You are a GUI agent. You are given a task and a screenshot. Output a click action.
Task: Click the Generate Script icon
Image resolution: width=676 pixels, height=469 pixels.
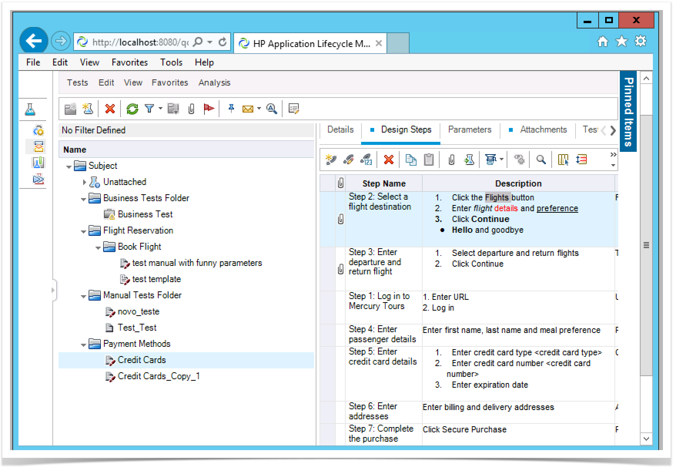click(x=491, y=160)
